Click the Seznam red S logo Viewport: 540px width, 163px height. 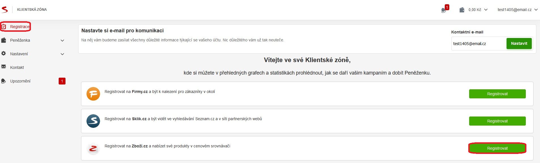click(5, 10)
